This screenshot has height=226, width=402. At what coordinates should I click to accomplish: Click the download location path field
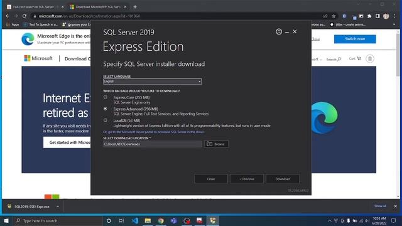pyautogui.click(x=152, y=144)
